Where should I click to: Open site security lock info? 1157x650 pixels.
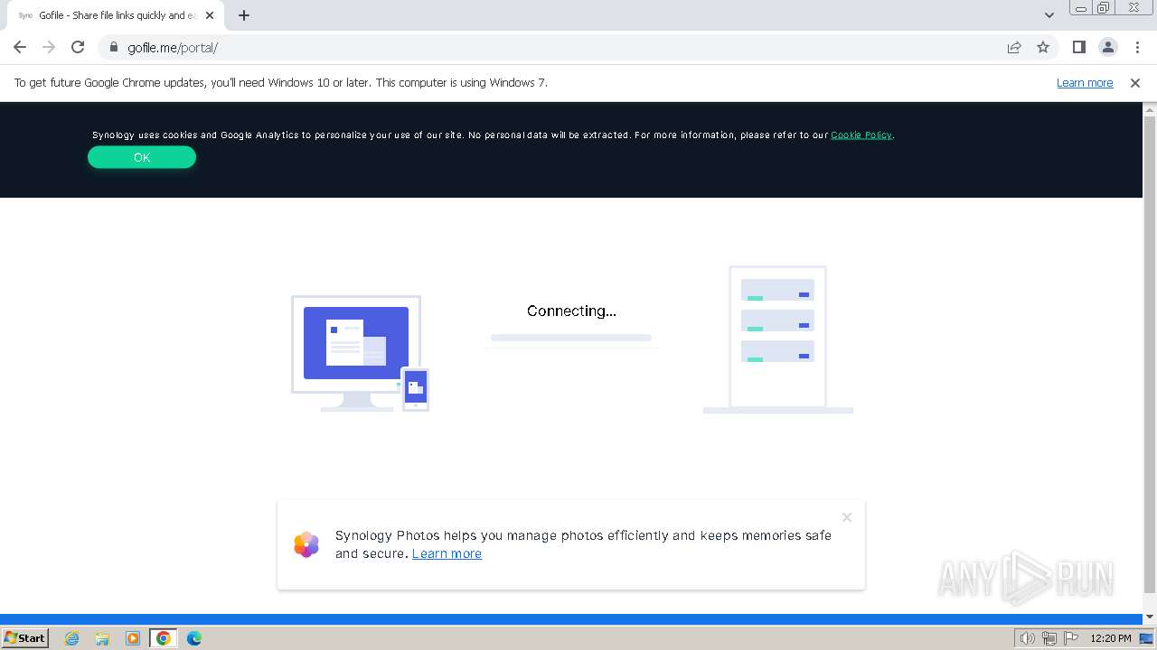(113, 47)
